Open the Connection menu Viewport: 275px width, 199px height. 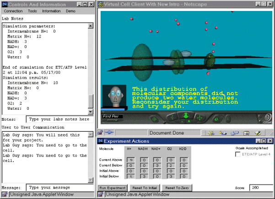click(13, 11)
